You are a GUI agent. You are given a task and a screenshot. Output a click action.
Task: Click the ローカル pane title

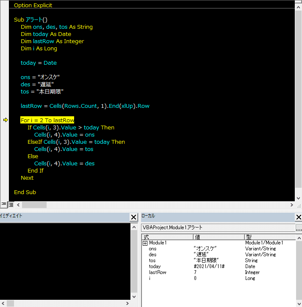pyautogui.click(x=148, y=216)
